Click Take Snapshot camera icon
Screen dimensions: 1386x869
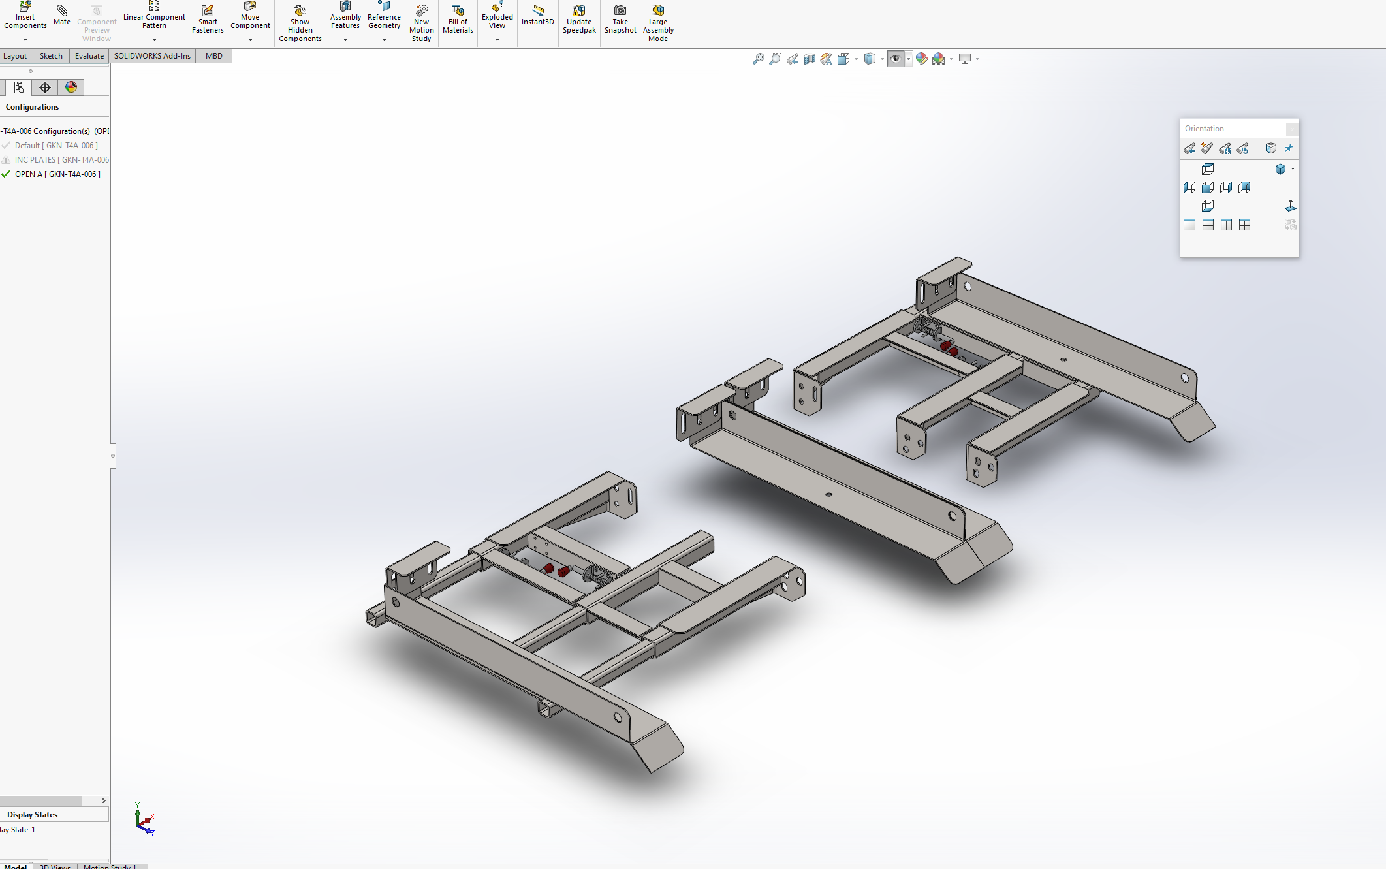(x=620, y=18)
